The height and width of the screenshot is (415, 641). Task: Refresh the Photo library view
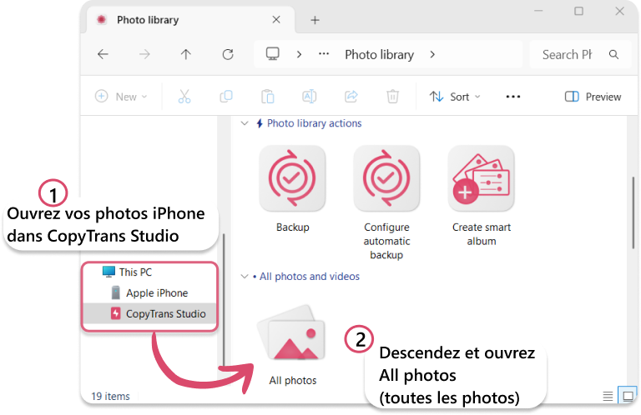click(x=228, y=54)
